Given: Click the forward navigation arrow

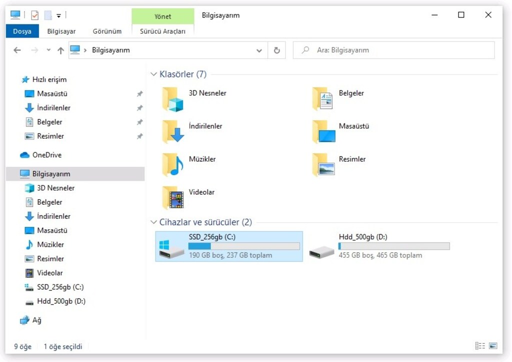Looking at the screenshot, I should 34,50.
